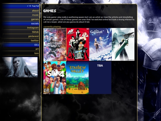Click the silver-haired character sidebar image
This screenshot has width=161, height=121.
[20, 67]
